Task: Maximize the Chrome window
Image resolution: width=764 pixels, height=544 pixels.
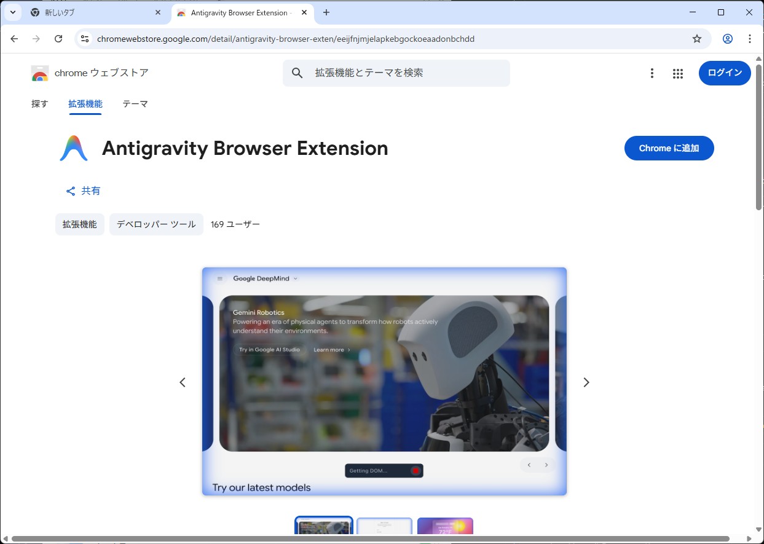Action: [x=721, y=12]
